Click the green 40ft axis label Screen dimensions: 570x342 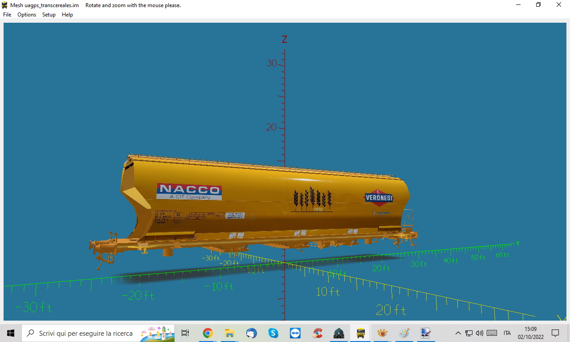point(451,261)
